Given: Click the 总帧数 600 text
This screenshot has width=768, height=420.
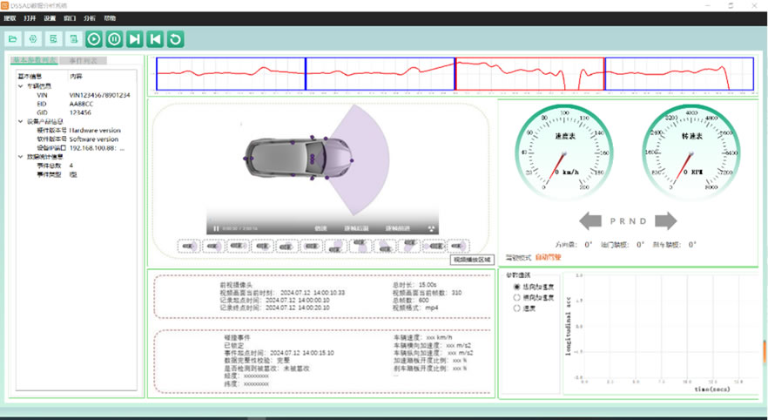Looking at the screenshot, I should tap(410, 300).
